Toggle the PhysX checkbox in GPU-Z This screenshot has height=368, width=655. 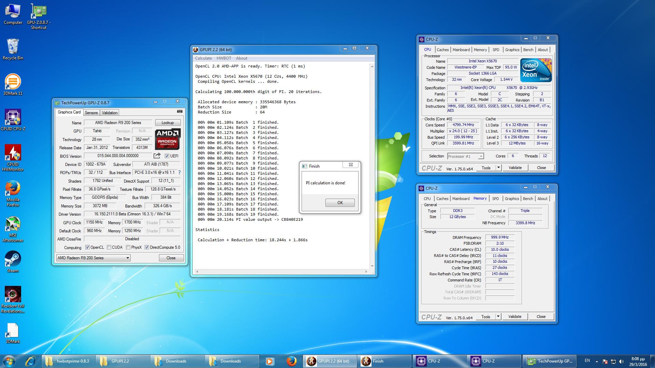coord(128,247)
